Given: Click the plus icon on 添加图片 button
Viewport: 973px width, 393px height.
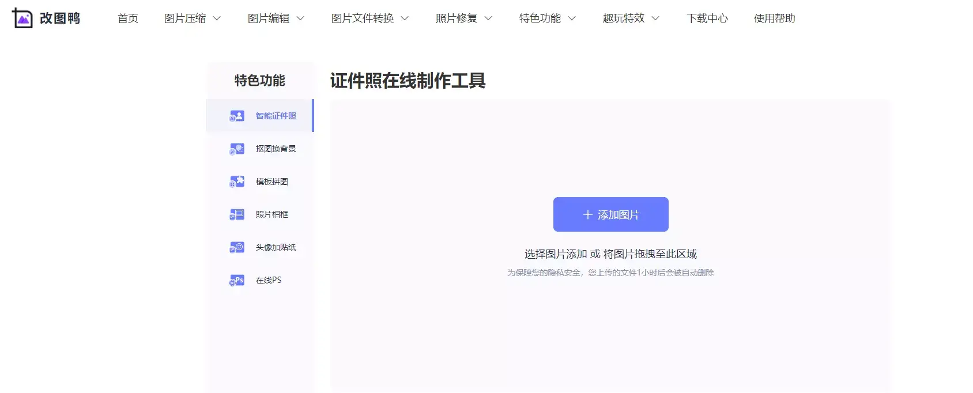Looking at the screenshot, I should point(587,214).
